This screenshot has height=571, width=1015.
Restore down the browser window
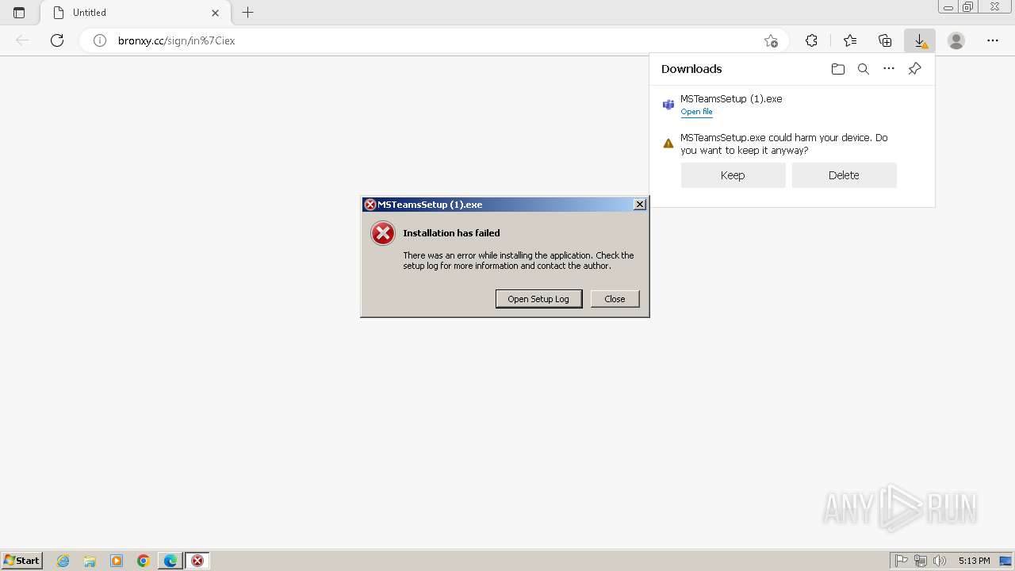968,7
